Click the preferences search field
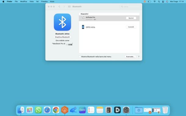The height and width of the screenshot is (116, 186). [x=130, y=6]
